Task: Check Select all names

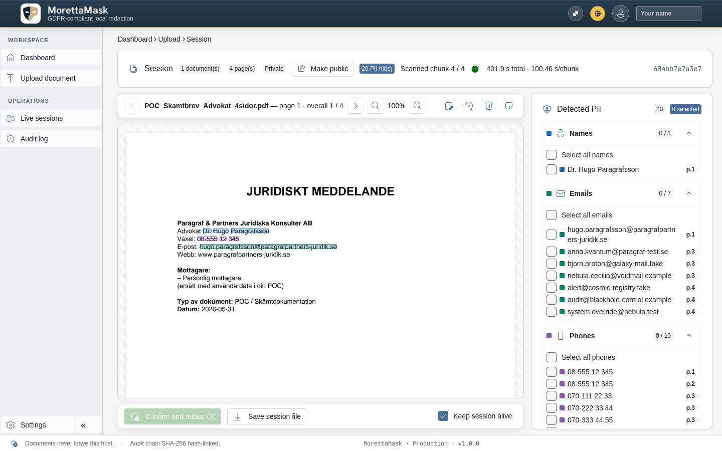Action: [552, 155]
